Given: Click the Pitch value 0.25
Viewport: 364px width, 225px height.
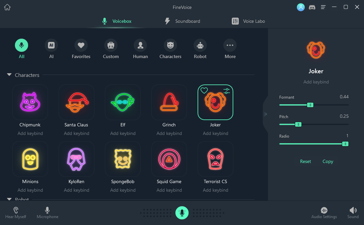Looking at the screenshot, I should [x=344, y=116].
